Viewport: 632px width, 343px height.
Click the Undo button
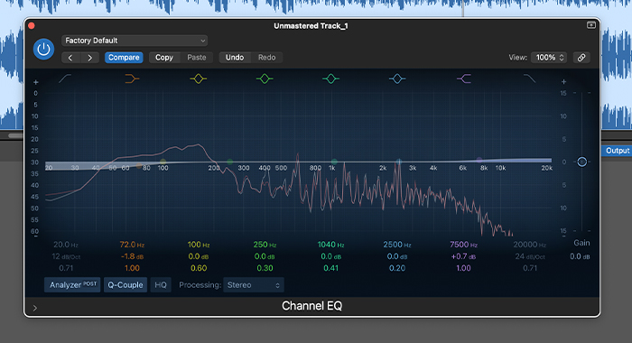point(235,58)
